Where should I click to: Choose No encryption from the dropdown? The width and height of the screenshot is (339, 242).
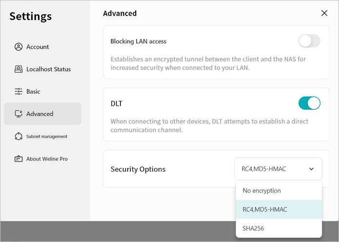point(262,191)
